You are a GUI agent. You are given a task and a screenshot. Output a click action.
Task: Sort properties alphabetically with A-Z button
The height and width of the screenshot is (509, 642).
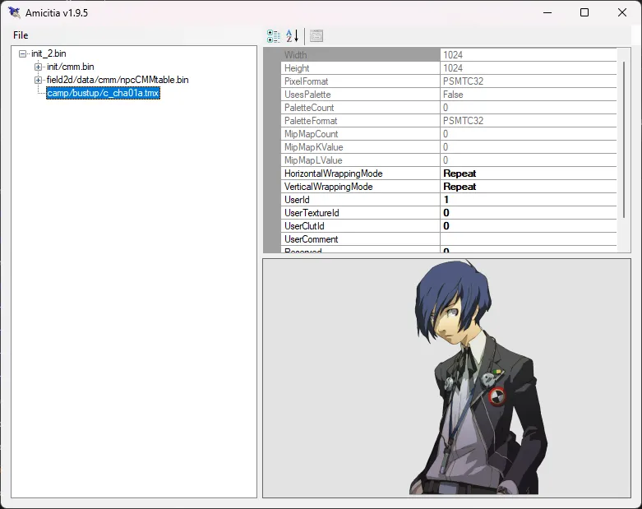pos(293,36)
